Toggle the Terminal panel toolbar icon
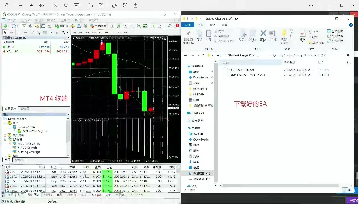 (x=43, y=26)
